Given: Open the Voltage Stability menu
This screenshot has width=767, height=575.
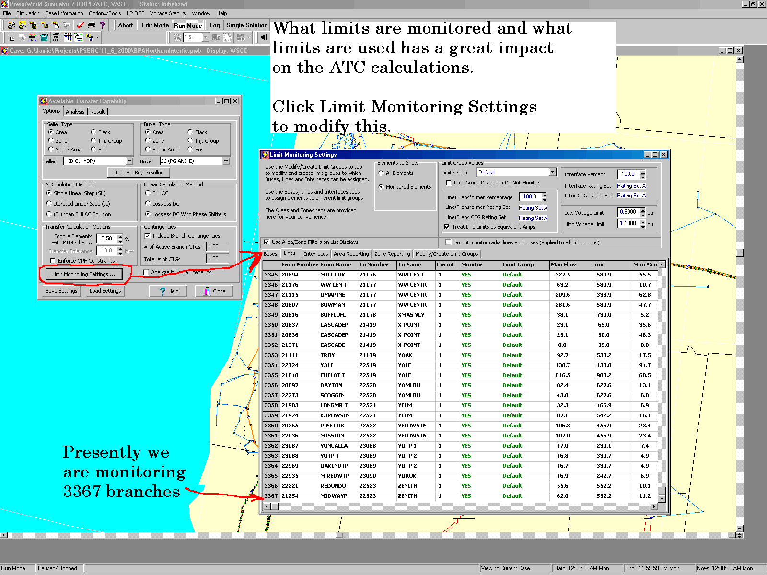Looking at the screenshot, I should click(168, 13).
